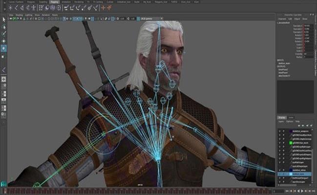
Task: Click the current frame field beside playback controls
Action: pyautogui.click(x=278, y=191)
